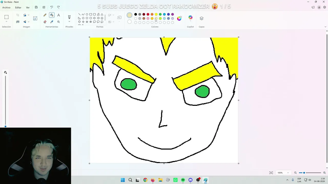Open File Explorer from the taskbar

coord(160,180)
